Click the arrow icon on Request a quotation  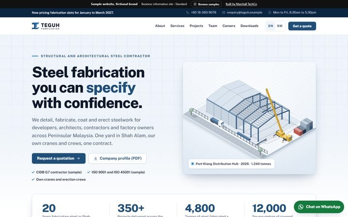tap(78, 158)
